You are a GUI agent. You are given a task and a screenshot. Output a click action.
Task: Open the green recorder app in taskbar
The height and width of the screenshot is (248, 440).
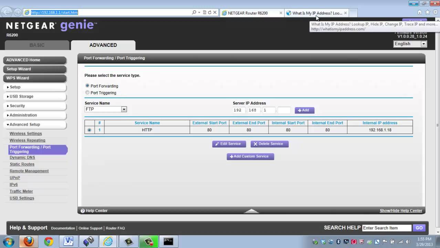pyautogui.click(x=148, y=241)
